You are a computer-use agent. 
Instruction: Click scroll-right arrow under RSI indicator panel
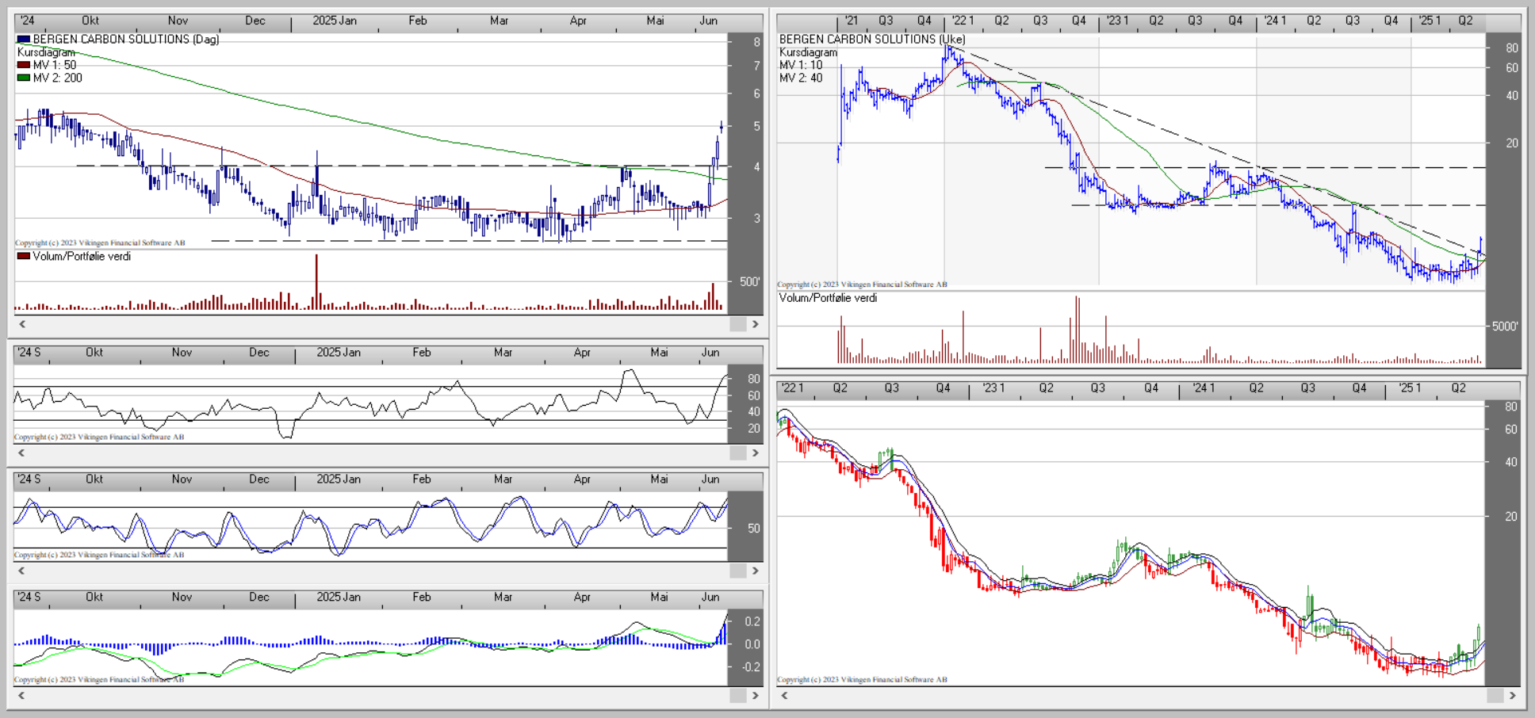point(756,453)
